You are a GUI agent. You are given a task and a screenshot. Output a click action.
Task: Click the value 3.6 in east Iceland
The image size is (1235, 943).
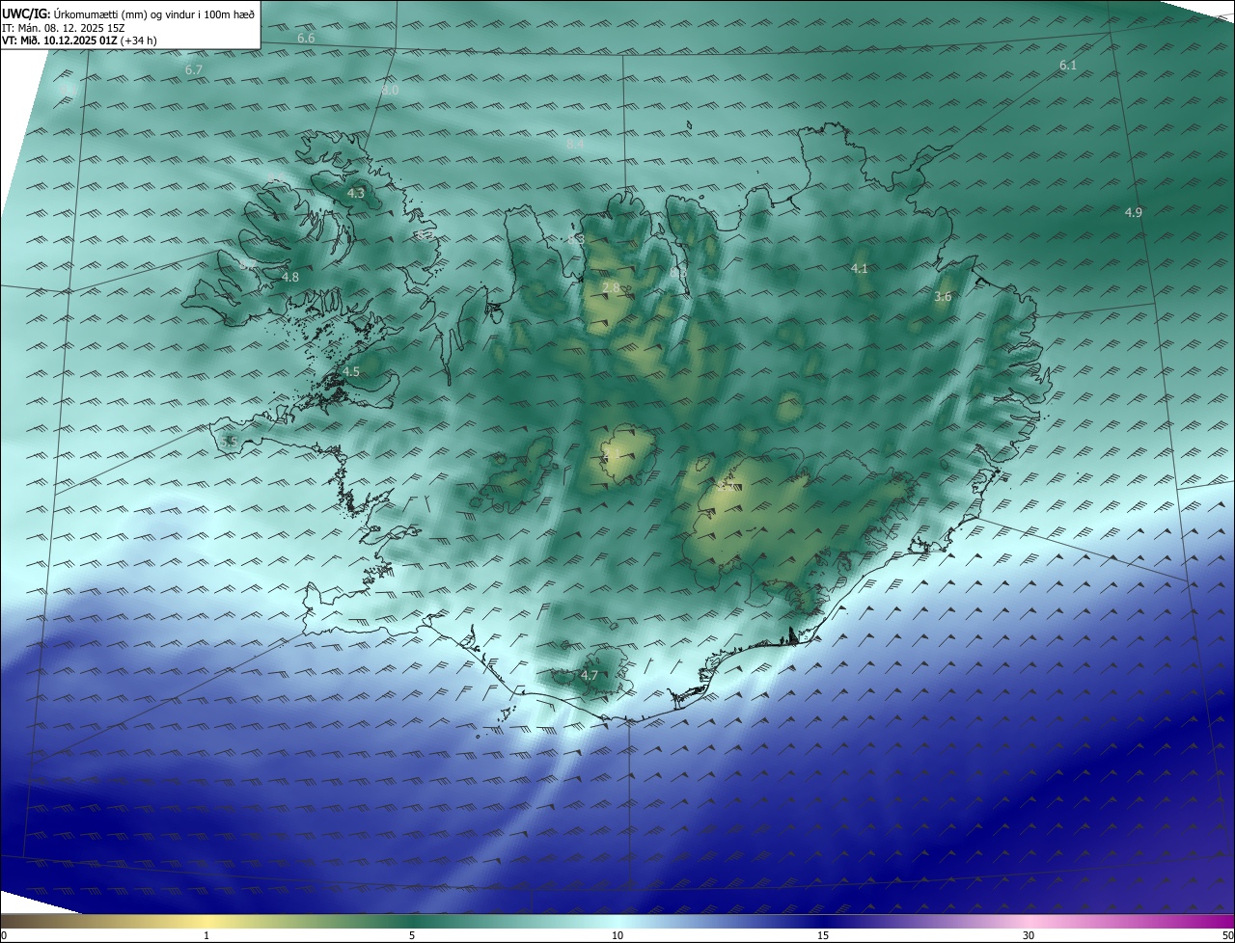coord(943,297)
